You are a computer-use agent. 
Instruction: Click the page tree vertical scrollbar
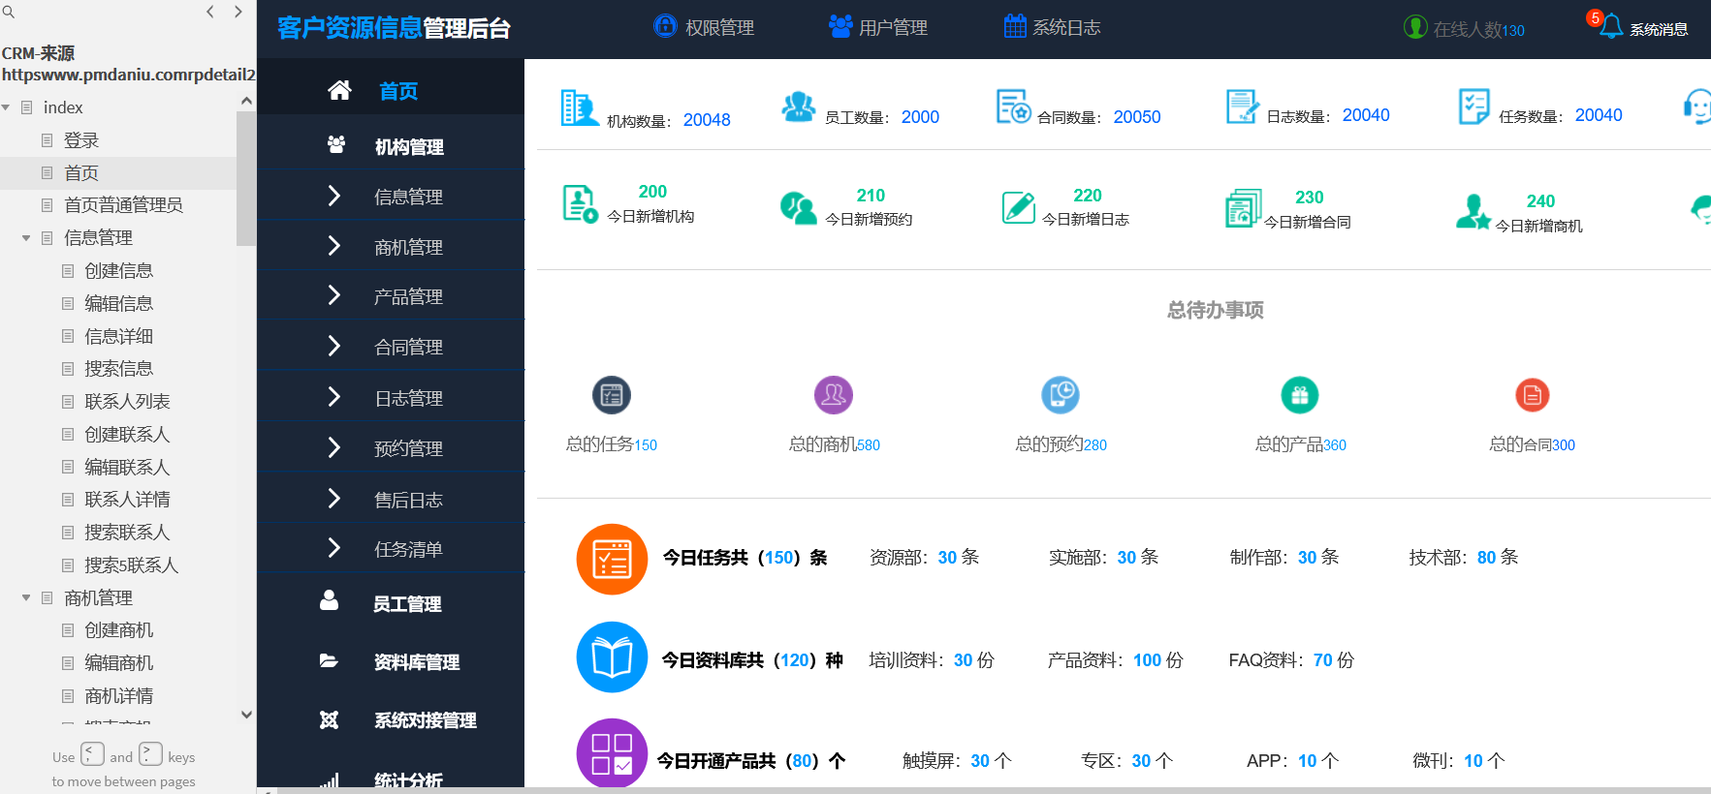(246, 178)
